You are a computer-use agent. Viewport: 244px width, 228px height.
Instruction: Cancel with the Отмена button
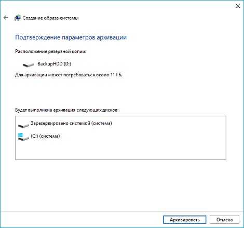[x=224, y=220]
